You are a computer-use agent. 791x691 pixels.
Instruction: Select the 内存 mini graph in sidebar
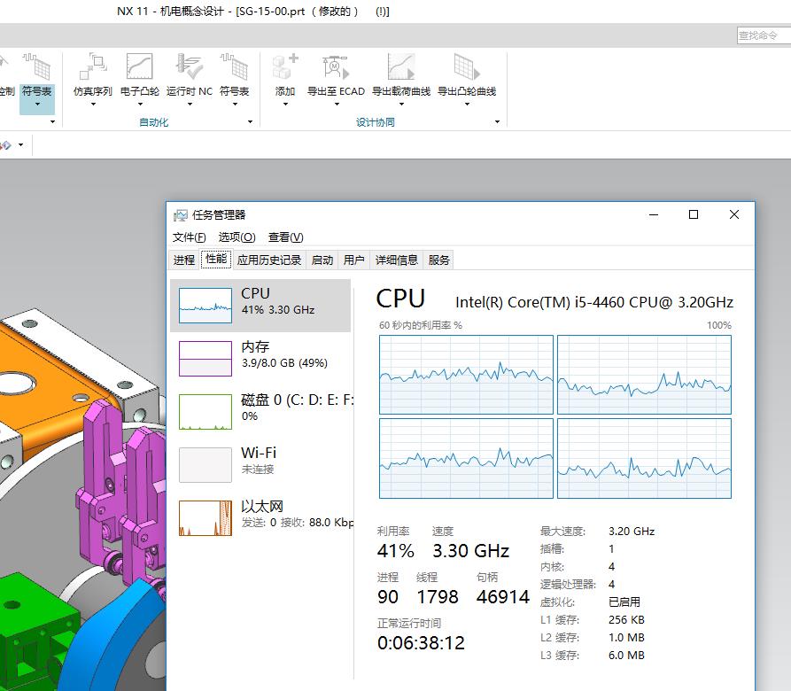pyautogui.click(x=206, y=359)
